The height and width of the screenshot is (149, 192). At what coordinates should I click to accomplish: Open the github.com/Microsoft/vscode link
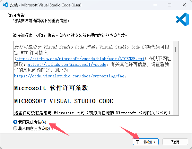(67, 65)
